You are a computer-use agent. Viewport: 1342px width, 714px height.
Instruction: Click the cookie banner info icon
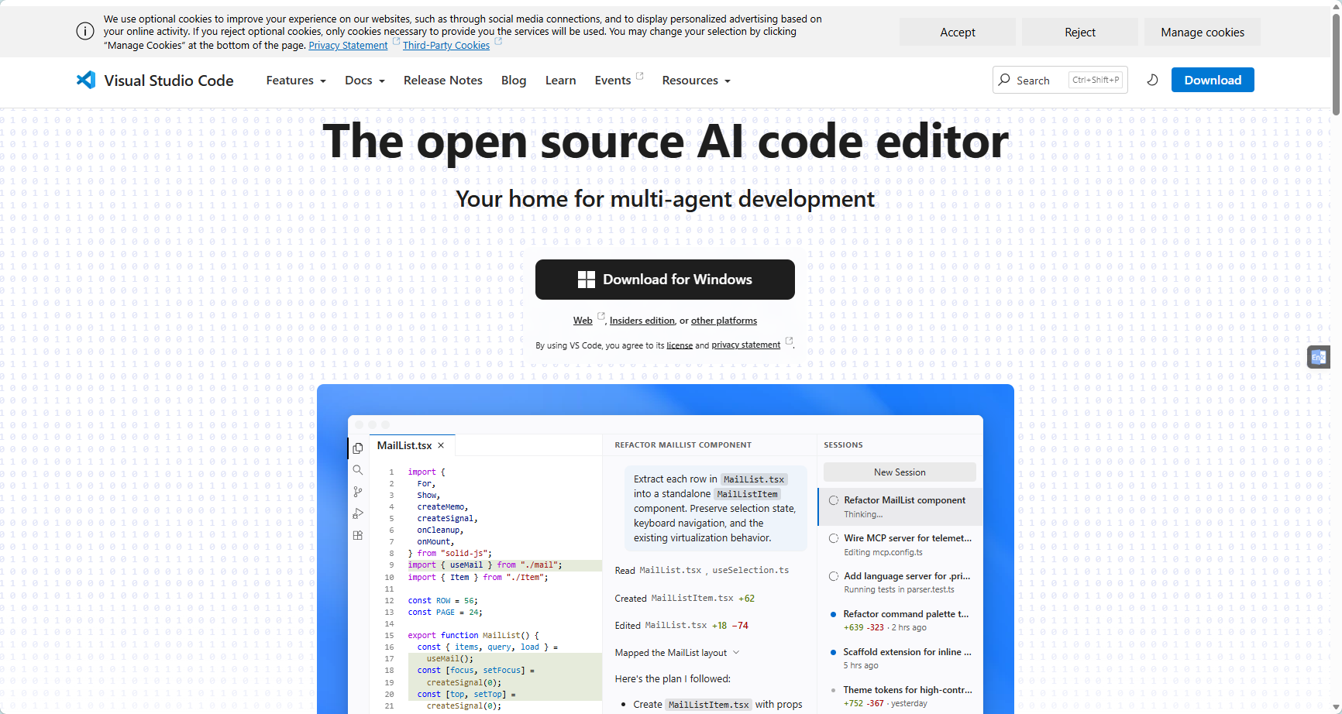85,31
